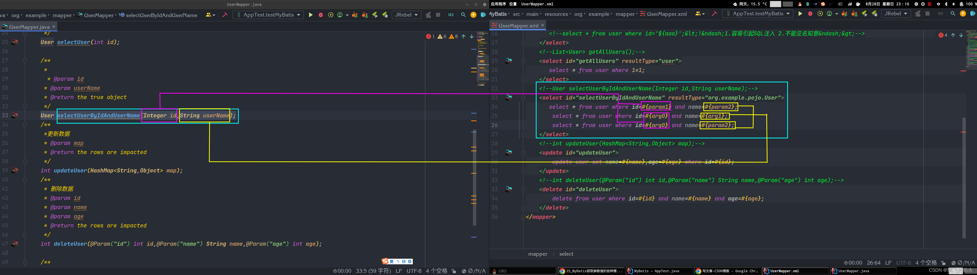Viewport: 977px width, 275px height.
Task: Open the 应用程序 menu in top bar
Action: [x=498, y=4]
